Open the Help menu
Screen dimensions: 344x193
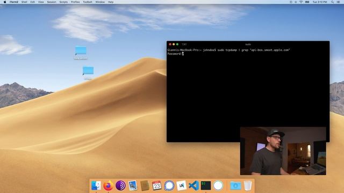111,2
